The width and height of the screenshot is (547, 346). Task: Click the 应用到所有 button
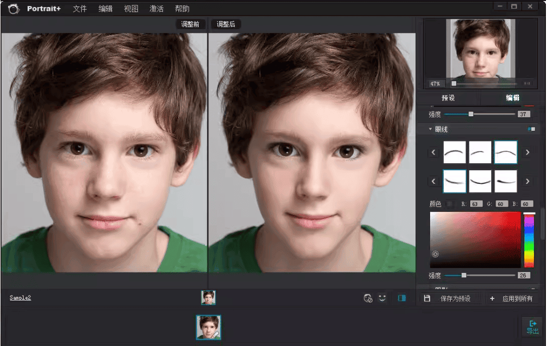tap(511, 298)
